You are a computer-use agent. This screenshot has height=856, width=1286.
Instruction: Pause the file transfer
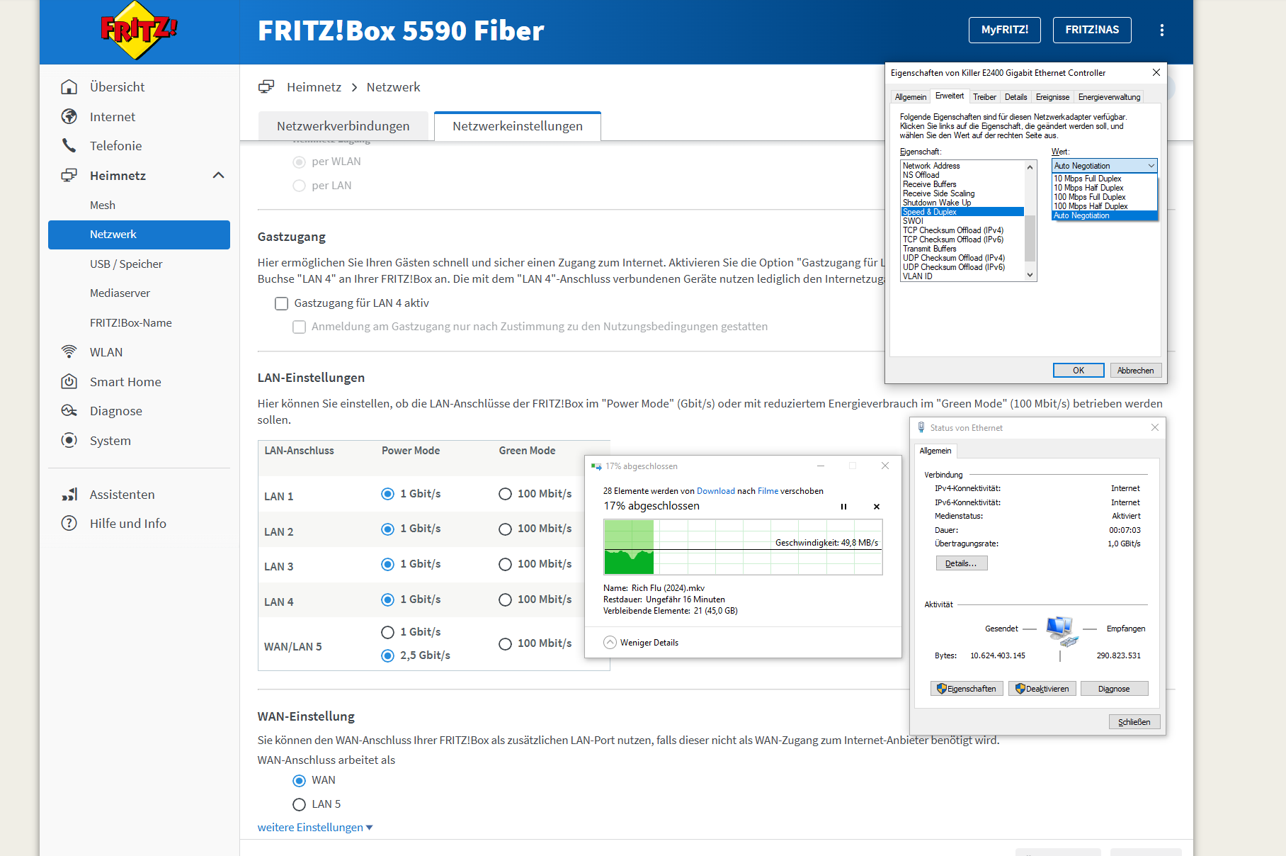(x=843, y=507)
